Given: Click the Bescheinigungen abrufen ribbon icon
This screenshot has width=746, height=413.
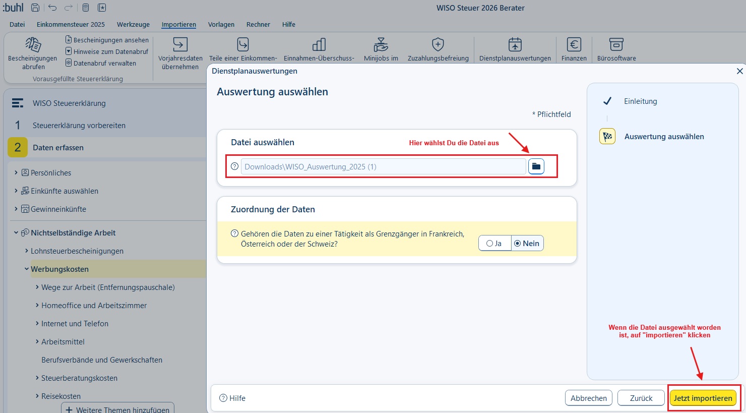Looking at the screenshot, I should [x=33, y=45].
